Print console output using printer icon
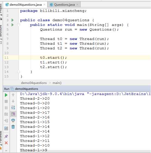The image size is (151, 153). (x=13, y=120)
